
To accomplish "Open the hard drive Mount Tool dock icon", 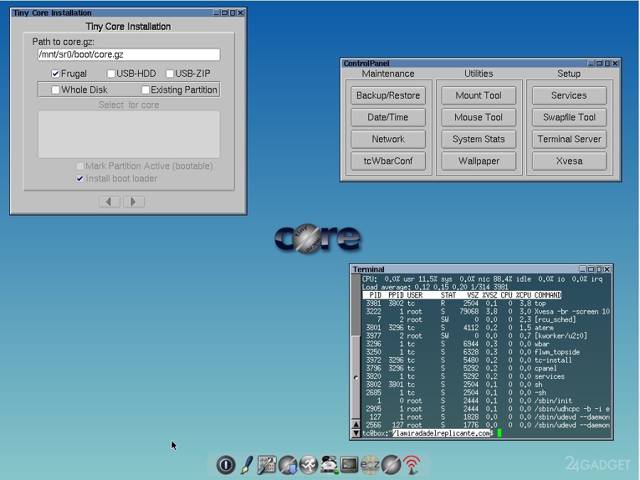I will 329,465.
